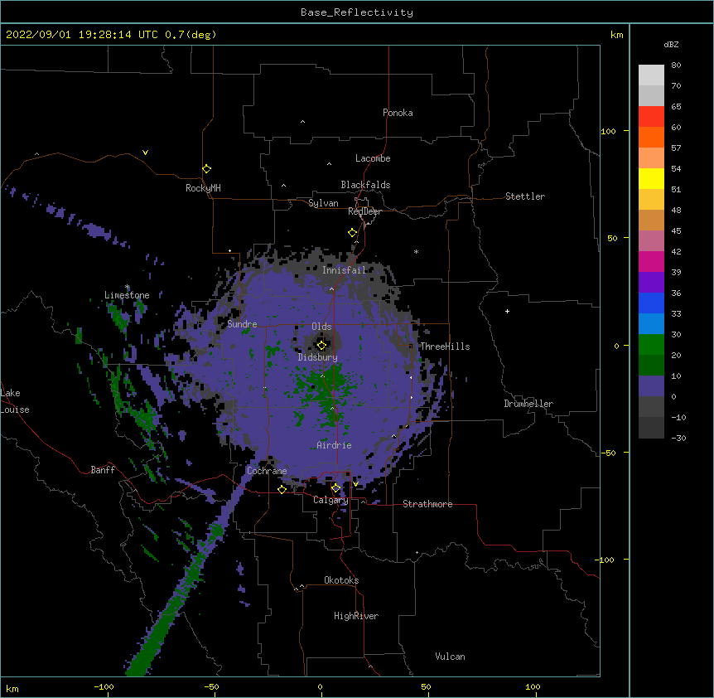This screenshot has height=698, width=714.
Task: Click the Olds label
Action: [x=321, y=327]
